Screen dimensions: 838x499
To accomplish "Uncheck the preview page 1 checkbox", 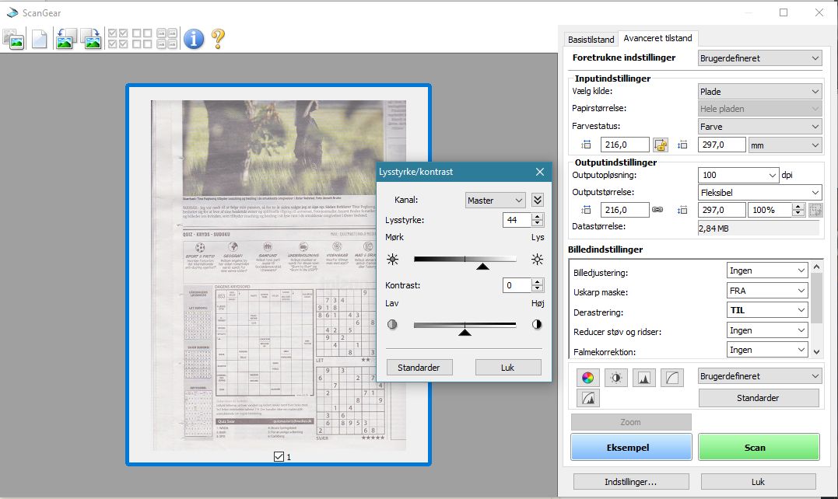I will (x=279, y=457).
